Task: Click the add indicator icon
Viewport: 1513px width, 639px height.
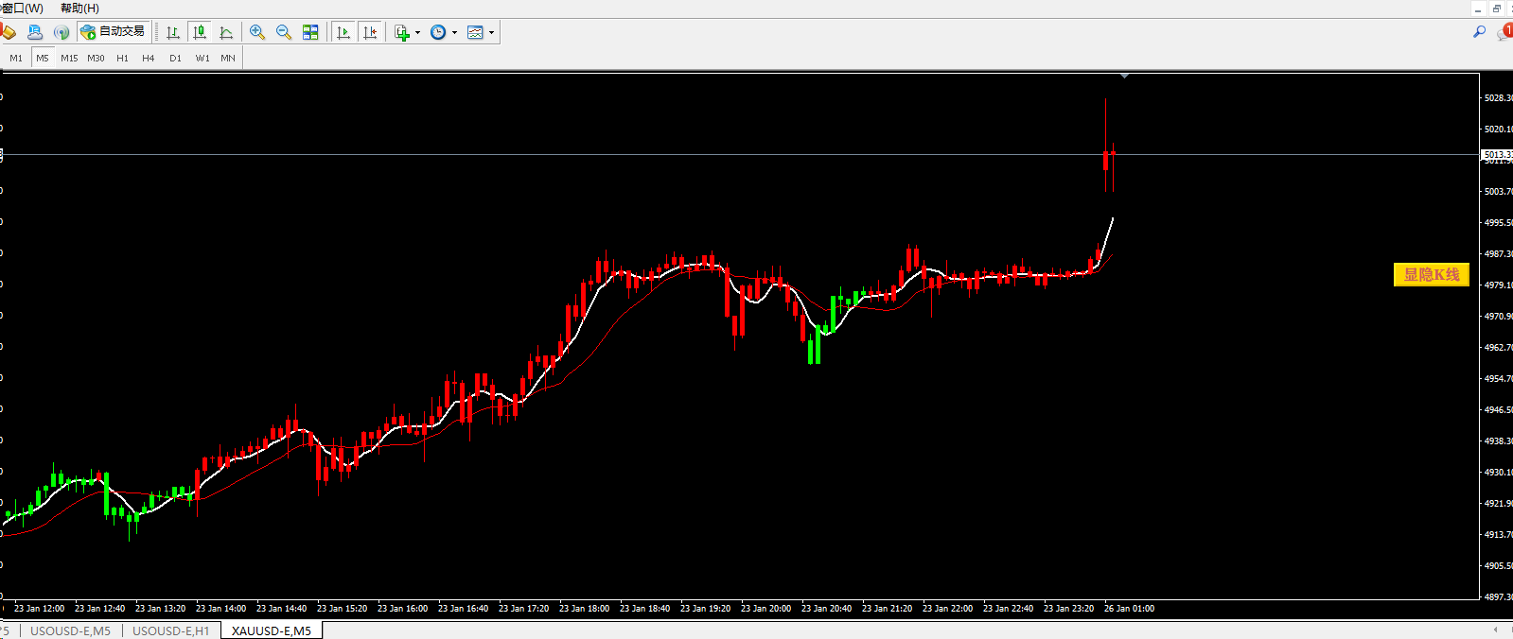Action: [x=402, y=32]
